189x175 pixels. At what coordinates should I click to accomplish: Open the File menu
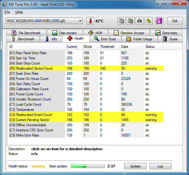click(x=7, y=12)
